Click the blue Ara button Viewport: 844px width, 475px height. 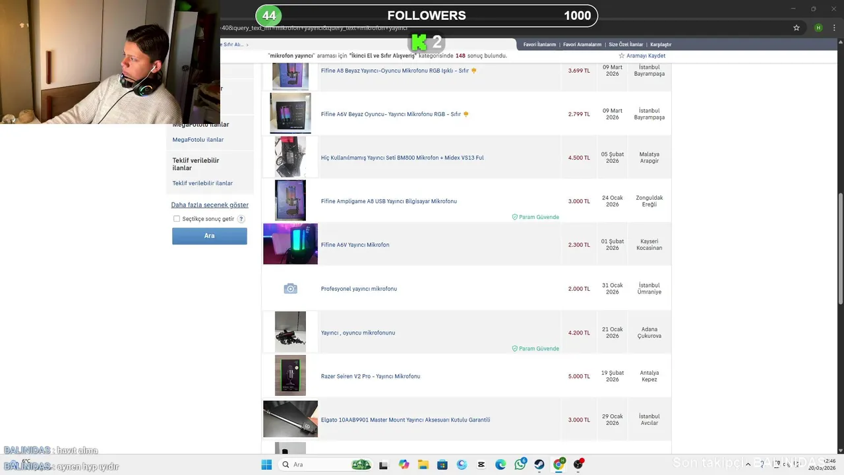tap(210, 236)
